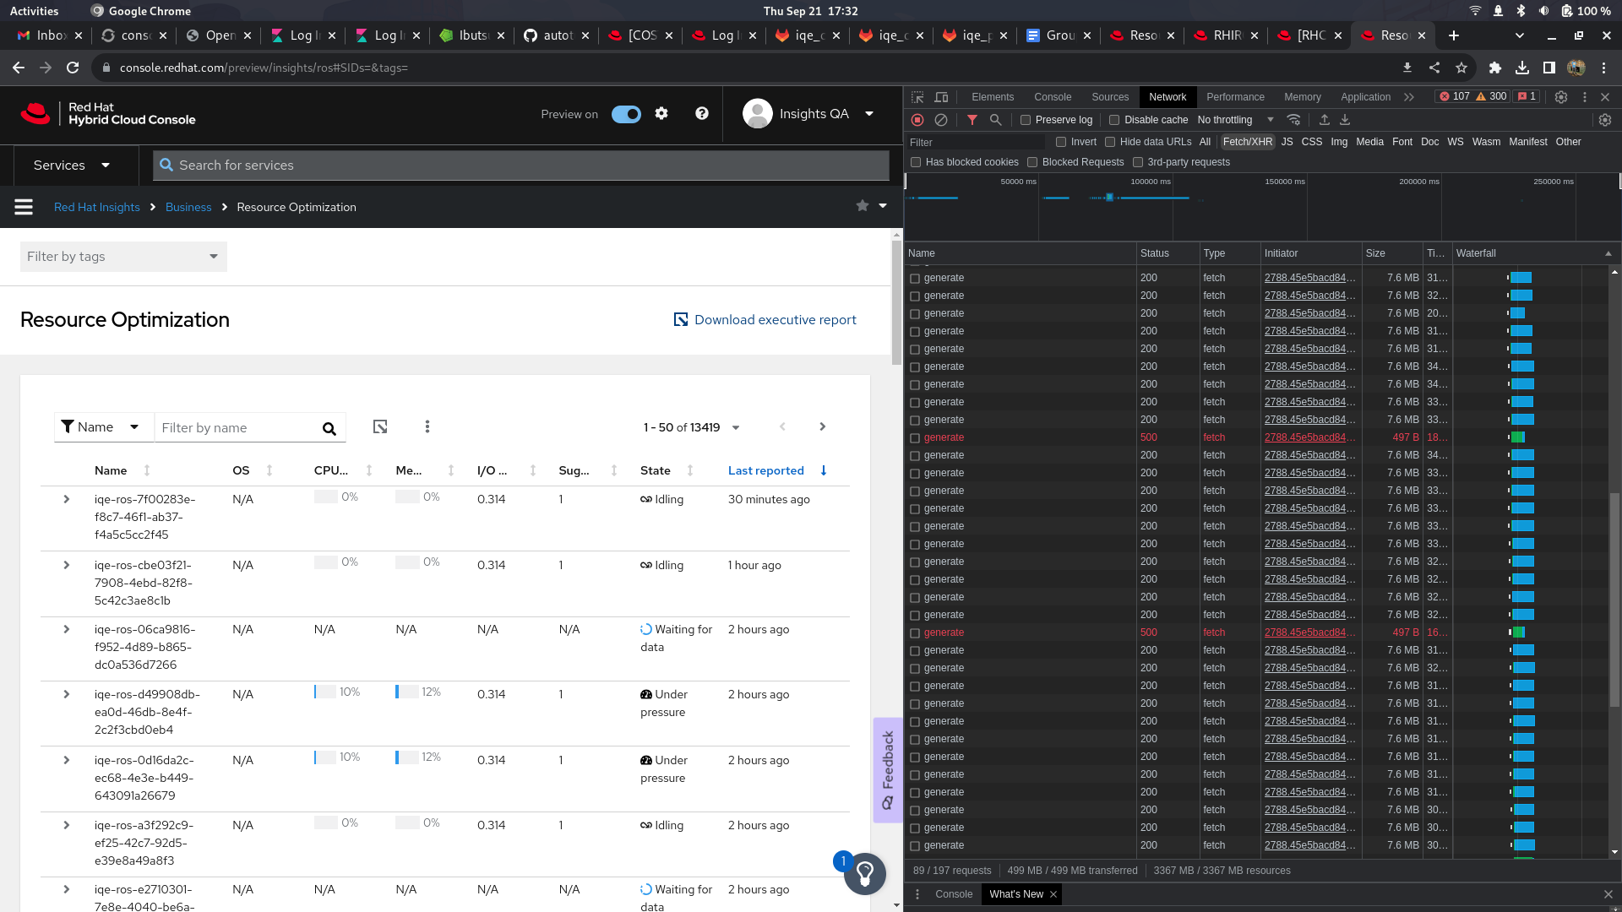Switch to the Console DevTools tab
This screenshot has width=1622, height=912.
tap(1052, 97)
